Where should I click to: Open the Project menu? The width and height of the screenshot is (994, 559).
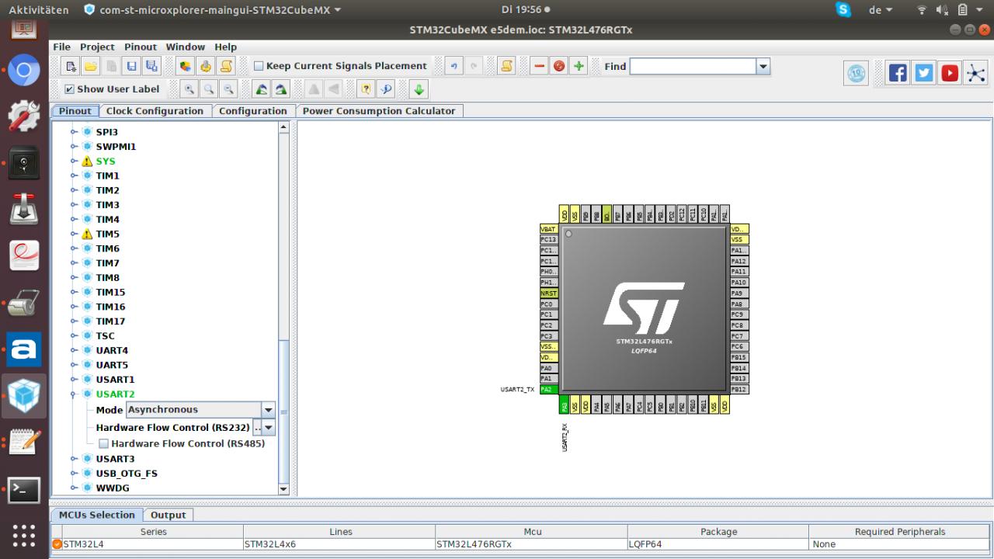pyautogui.click(x=97, y=47)
